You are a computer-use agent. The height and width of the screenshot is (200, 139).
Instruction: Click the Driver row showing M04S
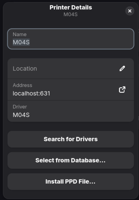(71, 111)
